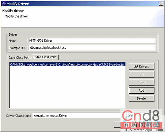
Task: Click the empty area of the class path list
Action: (x=67, y=87)
